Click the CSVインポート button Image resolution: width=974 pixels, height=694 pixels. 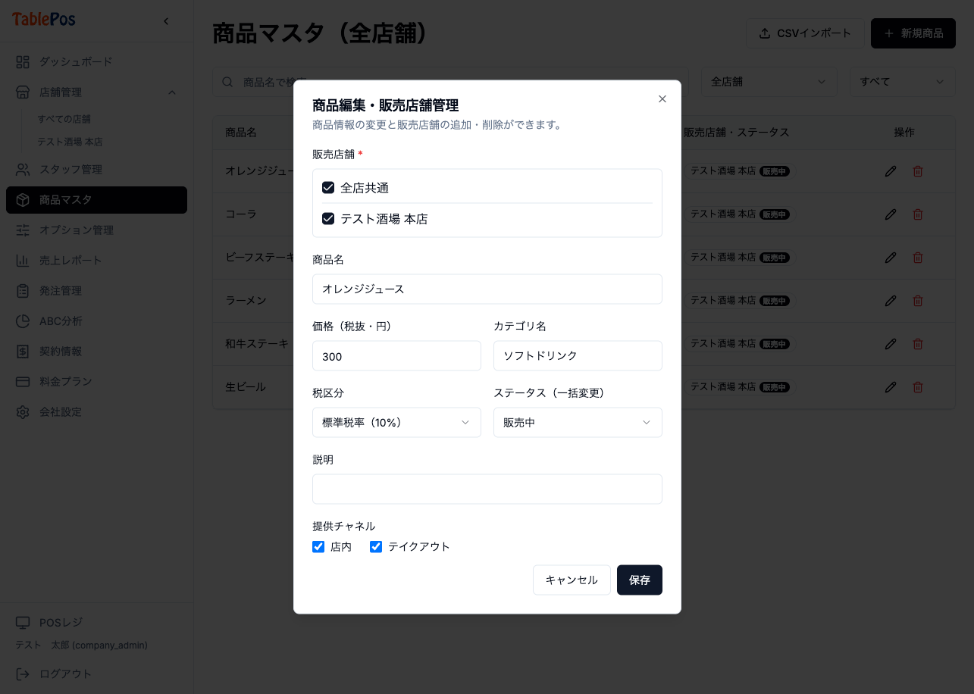point(805,33)
